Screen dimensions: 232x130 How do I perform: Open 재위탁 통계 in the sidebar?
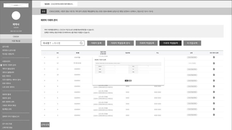tap(6, 95)
